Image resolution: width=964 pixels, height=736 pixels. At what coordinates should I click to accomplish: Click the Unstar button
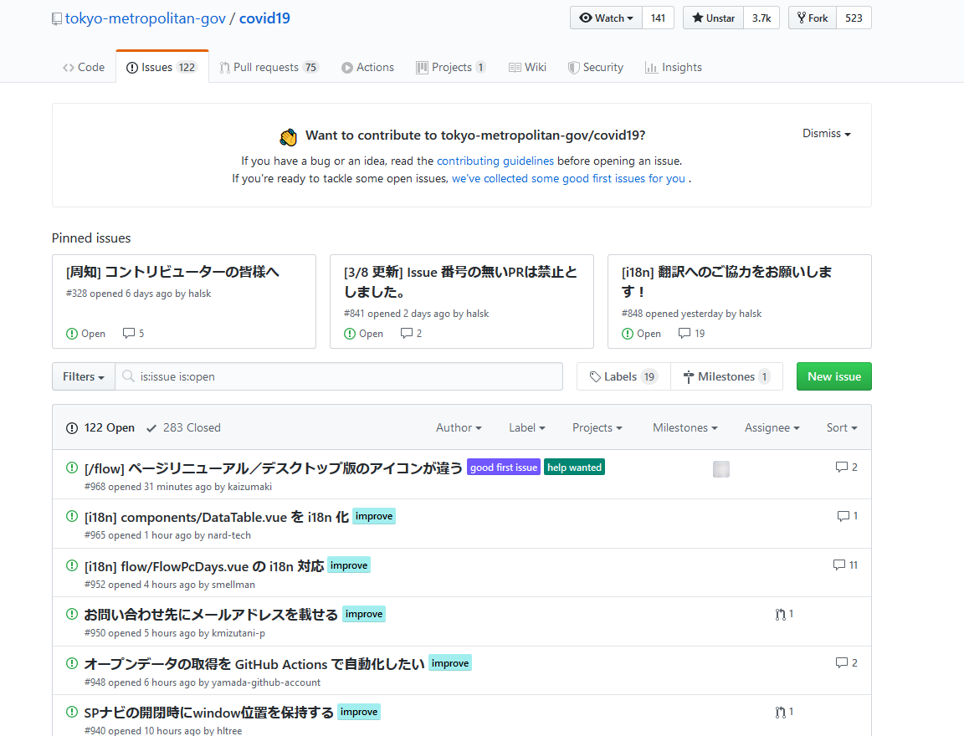[713, 18]
